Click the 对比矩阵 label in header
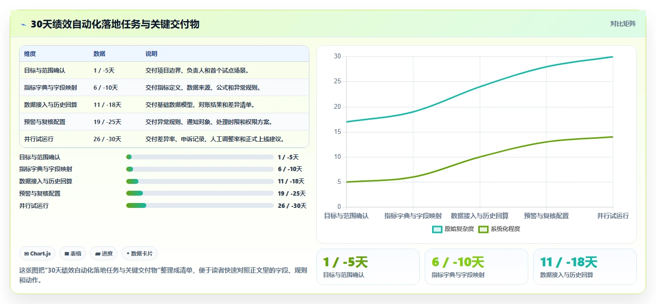The width and height of the screenshot is (656, 304). pos(623,24)
